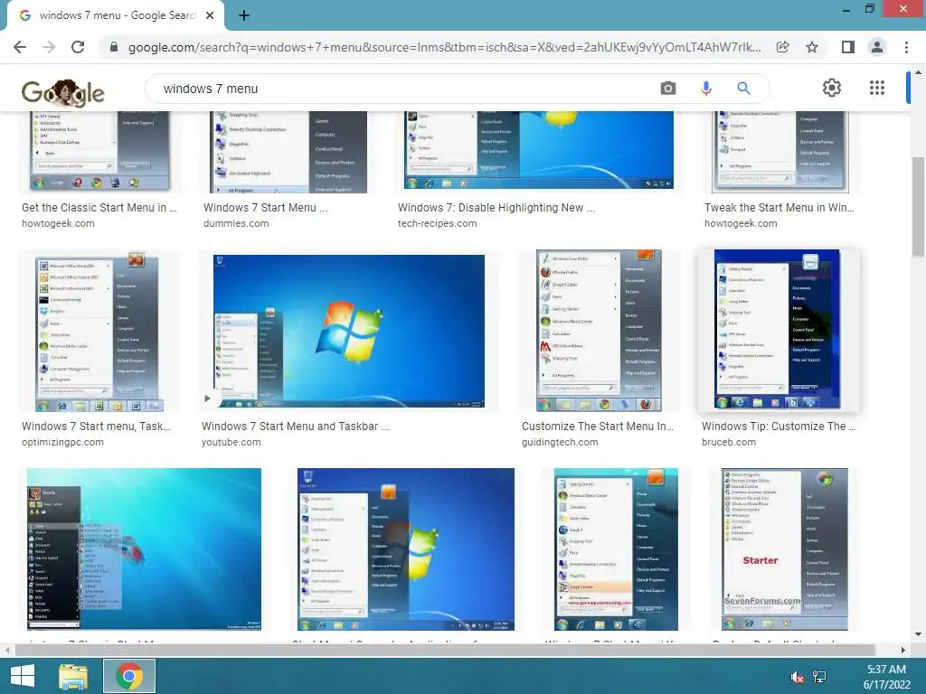Open 'Windows 7 Start Menu' dummies result
Viewport: 926px width, 694px height.
[265, 208]
